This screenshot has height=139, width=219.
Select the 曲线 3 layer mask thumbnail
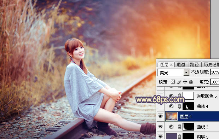(x=188, y=127)
